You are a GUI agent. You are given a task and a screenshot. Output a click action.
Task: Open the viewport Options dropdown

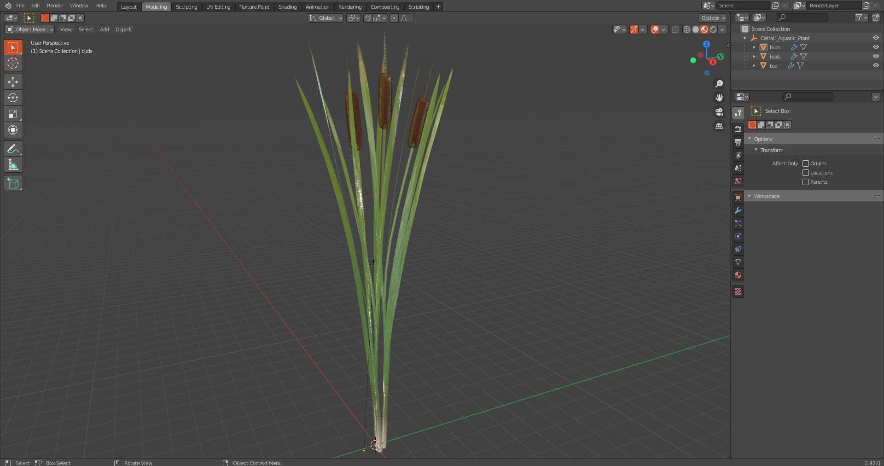(713, 18)
